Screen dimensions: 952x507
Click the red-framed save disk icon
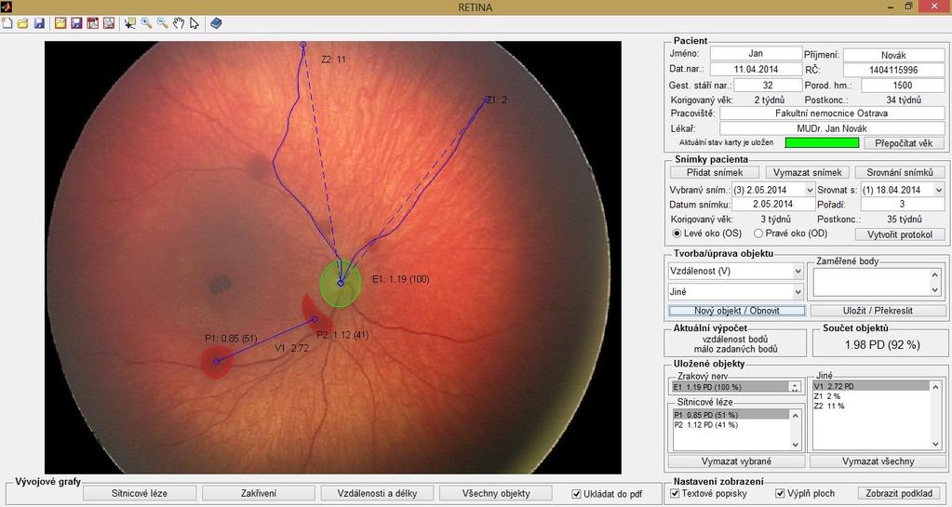76,23
